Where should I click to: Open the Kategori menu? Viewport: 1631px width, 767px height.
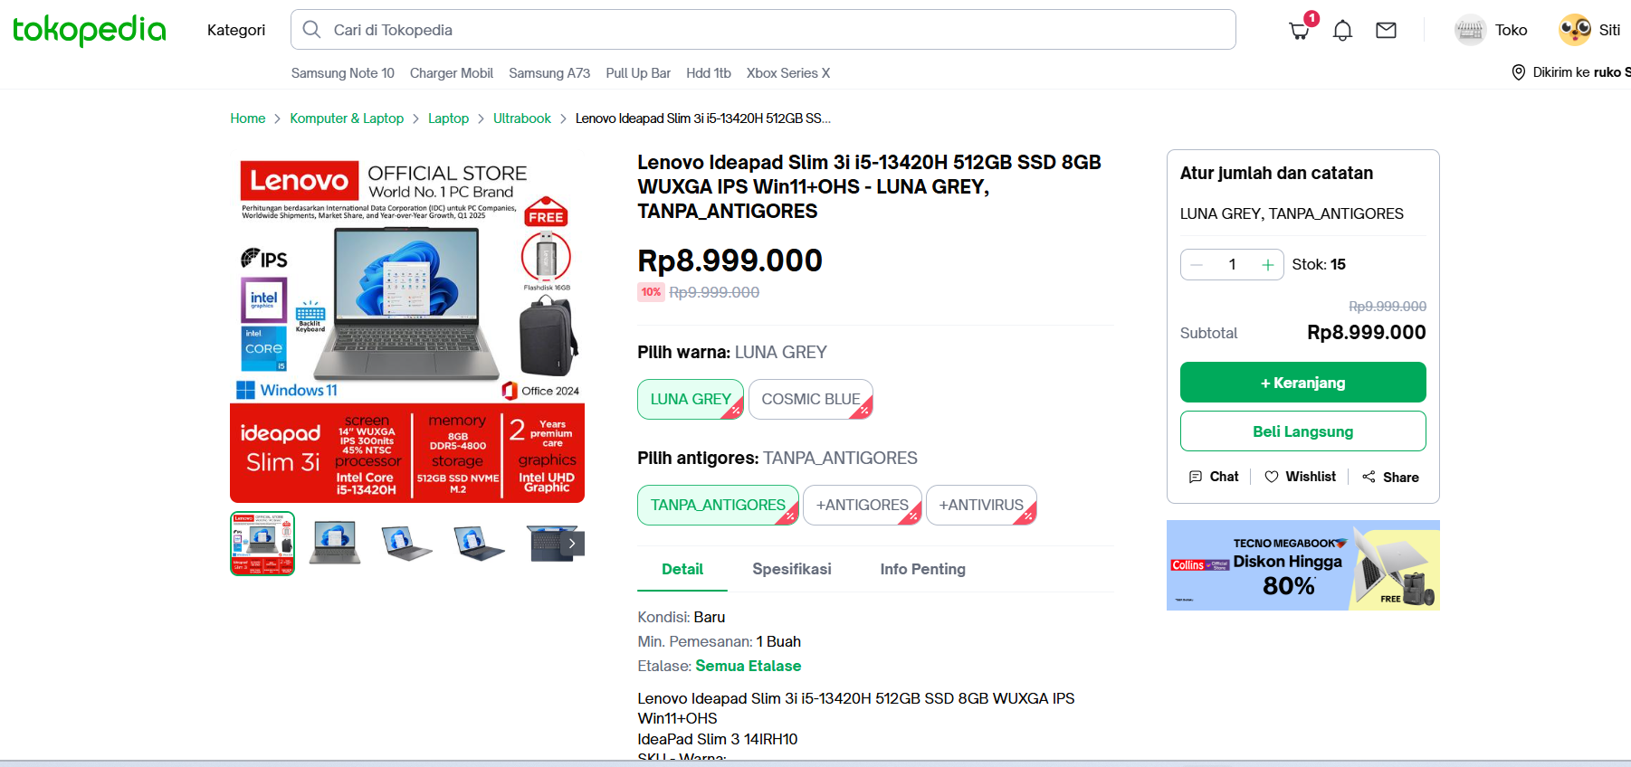(236, 30)
